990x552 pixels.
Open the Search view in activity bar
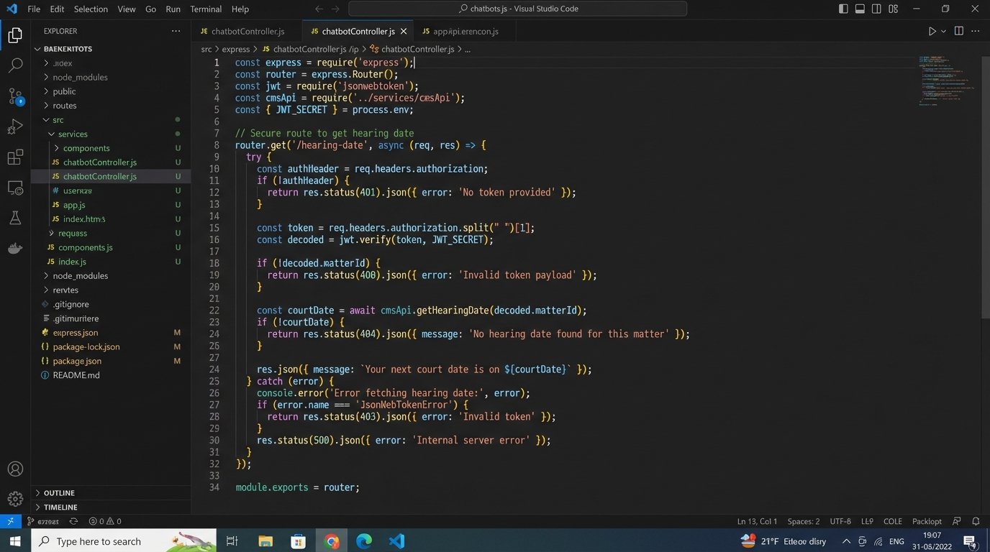[x=15, y=65]
